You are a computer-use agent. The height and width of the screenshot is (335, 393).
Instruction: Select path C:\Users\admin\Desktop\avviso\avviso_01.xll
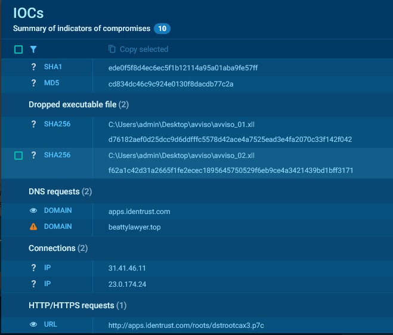tap(181, 125)
